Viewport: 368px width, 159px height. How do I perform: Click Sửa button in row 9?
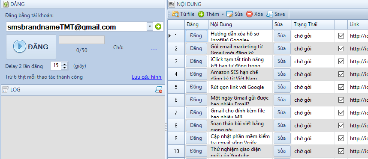click(x=282, y=138)
